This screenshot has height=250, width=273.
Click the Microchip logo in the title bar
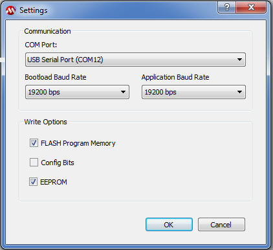tap(11, 10)
